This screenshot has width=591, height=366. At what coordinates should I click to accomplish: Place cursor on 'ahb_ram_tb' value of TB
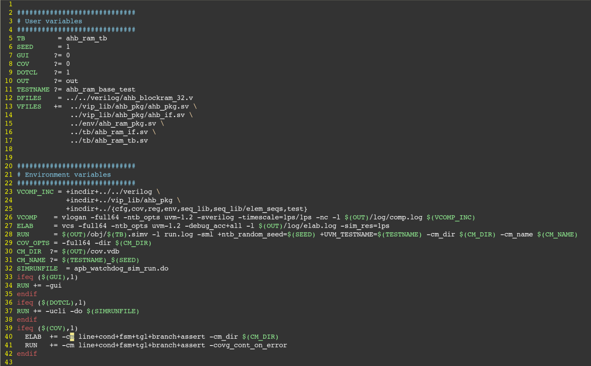tap(86, 38)
